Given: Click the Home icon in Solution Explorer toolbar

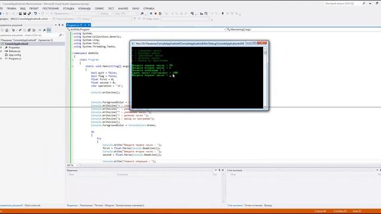Looking at the screenshot, I should click(7, 30).
